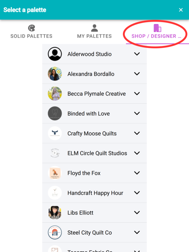This screenshot has height=252, width=189.
Task: Select the Libs Elliott designer name
Action: click(80, 213)
